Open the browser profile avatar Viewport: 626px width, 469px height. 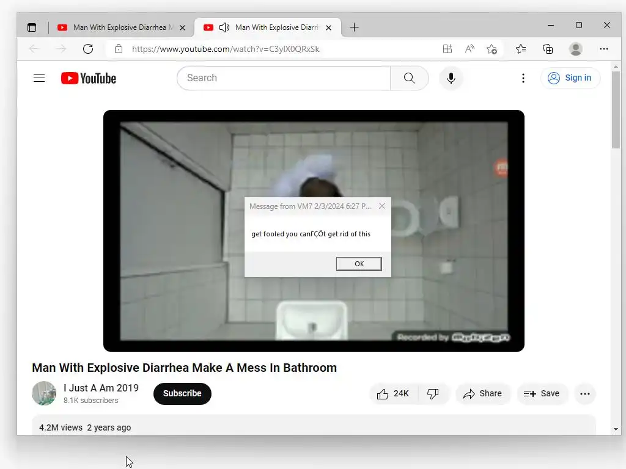click(x=576, y=49)
